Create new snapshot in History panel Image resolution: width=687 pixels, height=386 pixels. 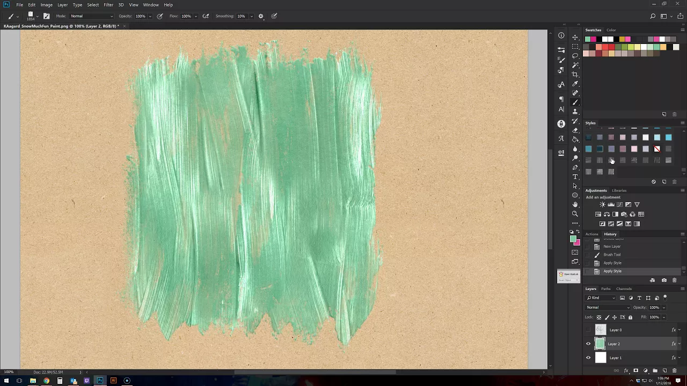click(664, 280)
